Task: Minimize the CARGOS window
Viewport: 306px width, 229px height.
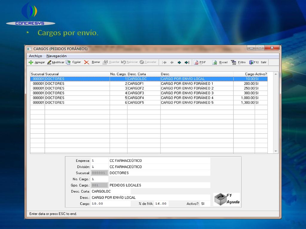Action: click(x=252, y=48)
